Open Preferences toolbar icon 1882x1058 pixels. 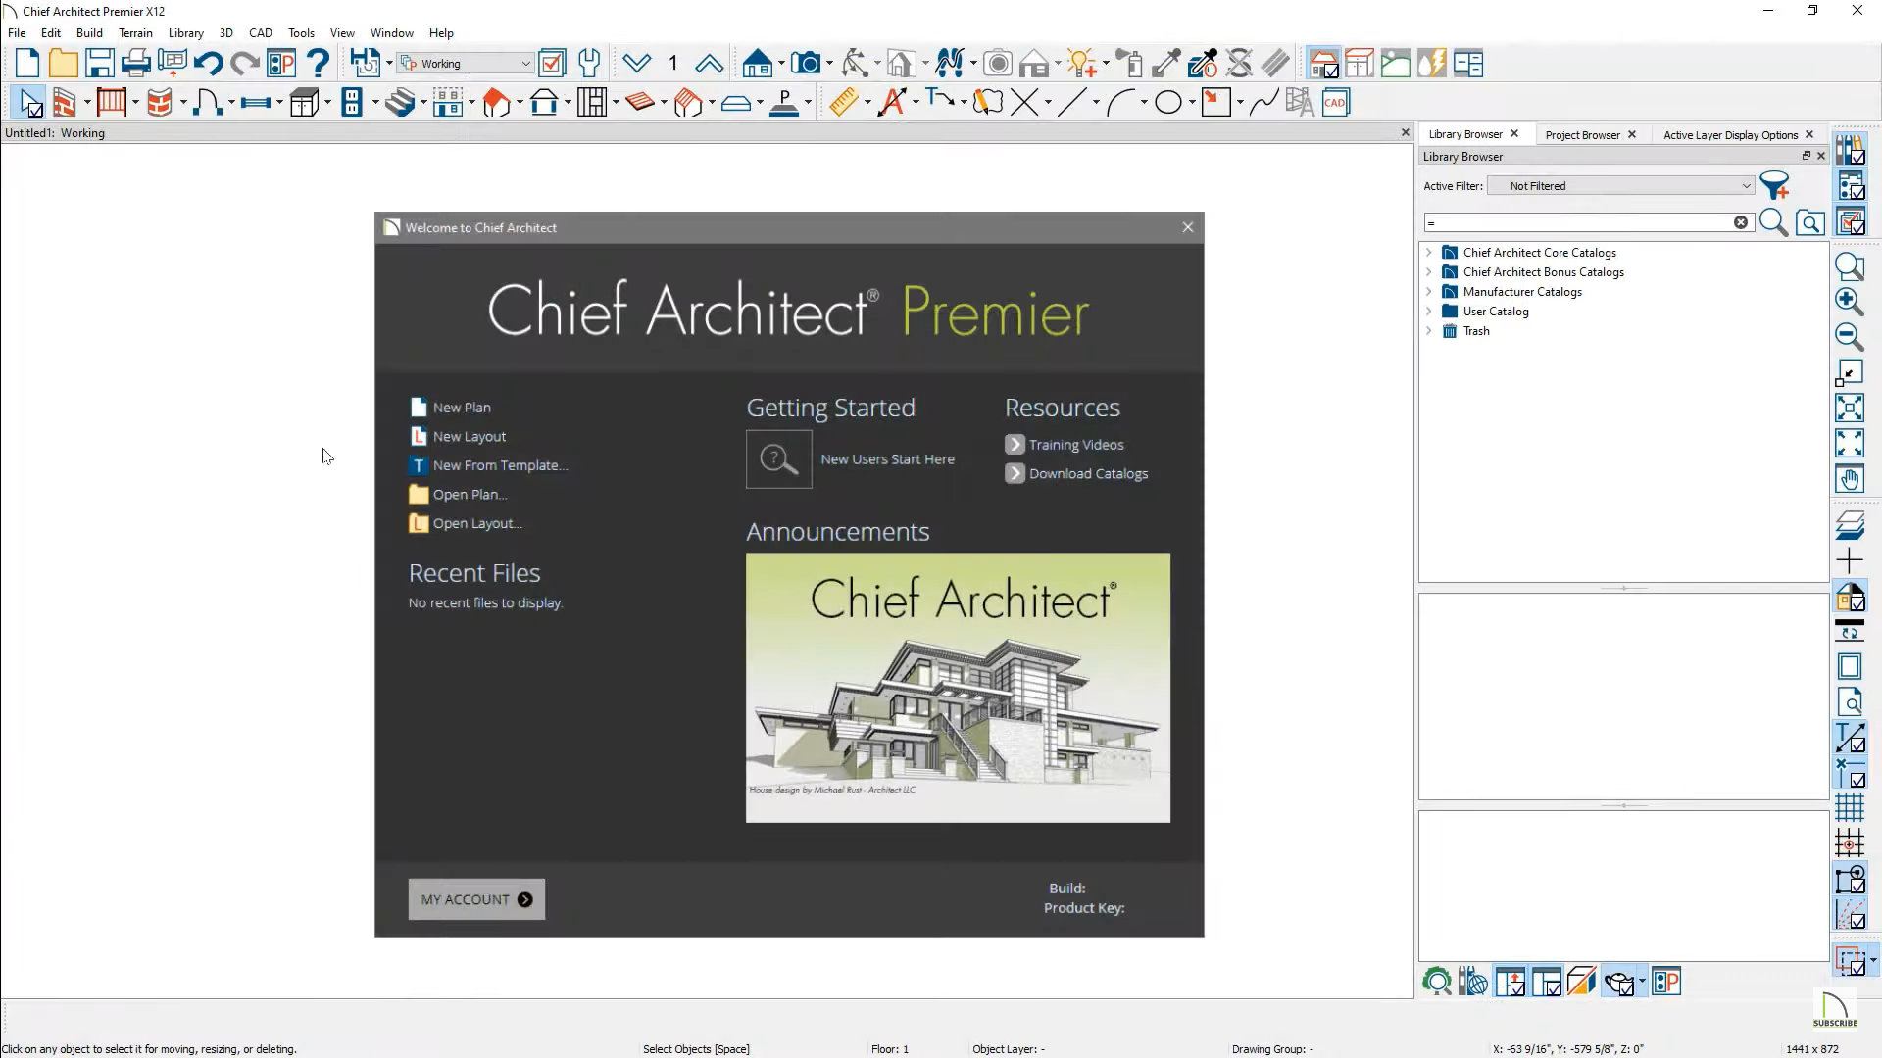pyautogui.click(x=281, y=64)
